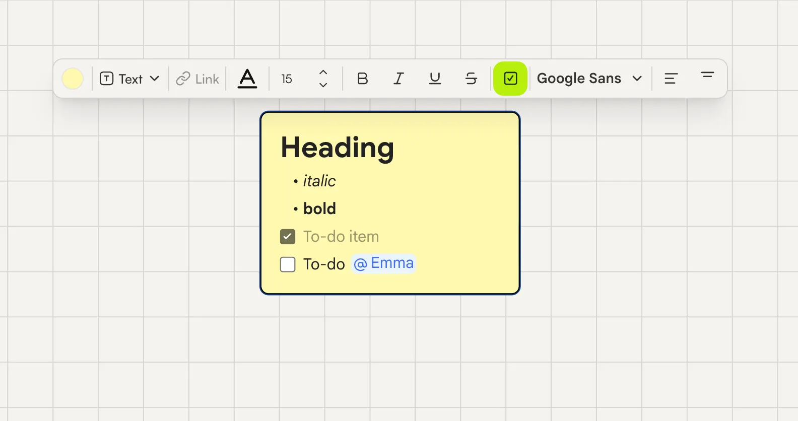Add a Link to selected text

coord(197,79)
